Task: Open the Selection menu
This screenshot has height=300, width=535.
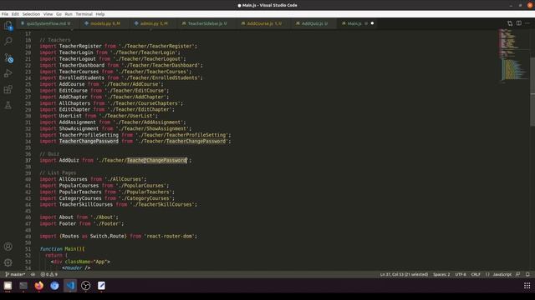Action: click(31, 14)
